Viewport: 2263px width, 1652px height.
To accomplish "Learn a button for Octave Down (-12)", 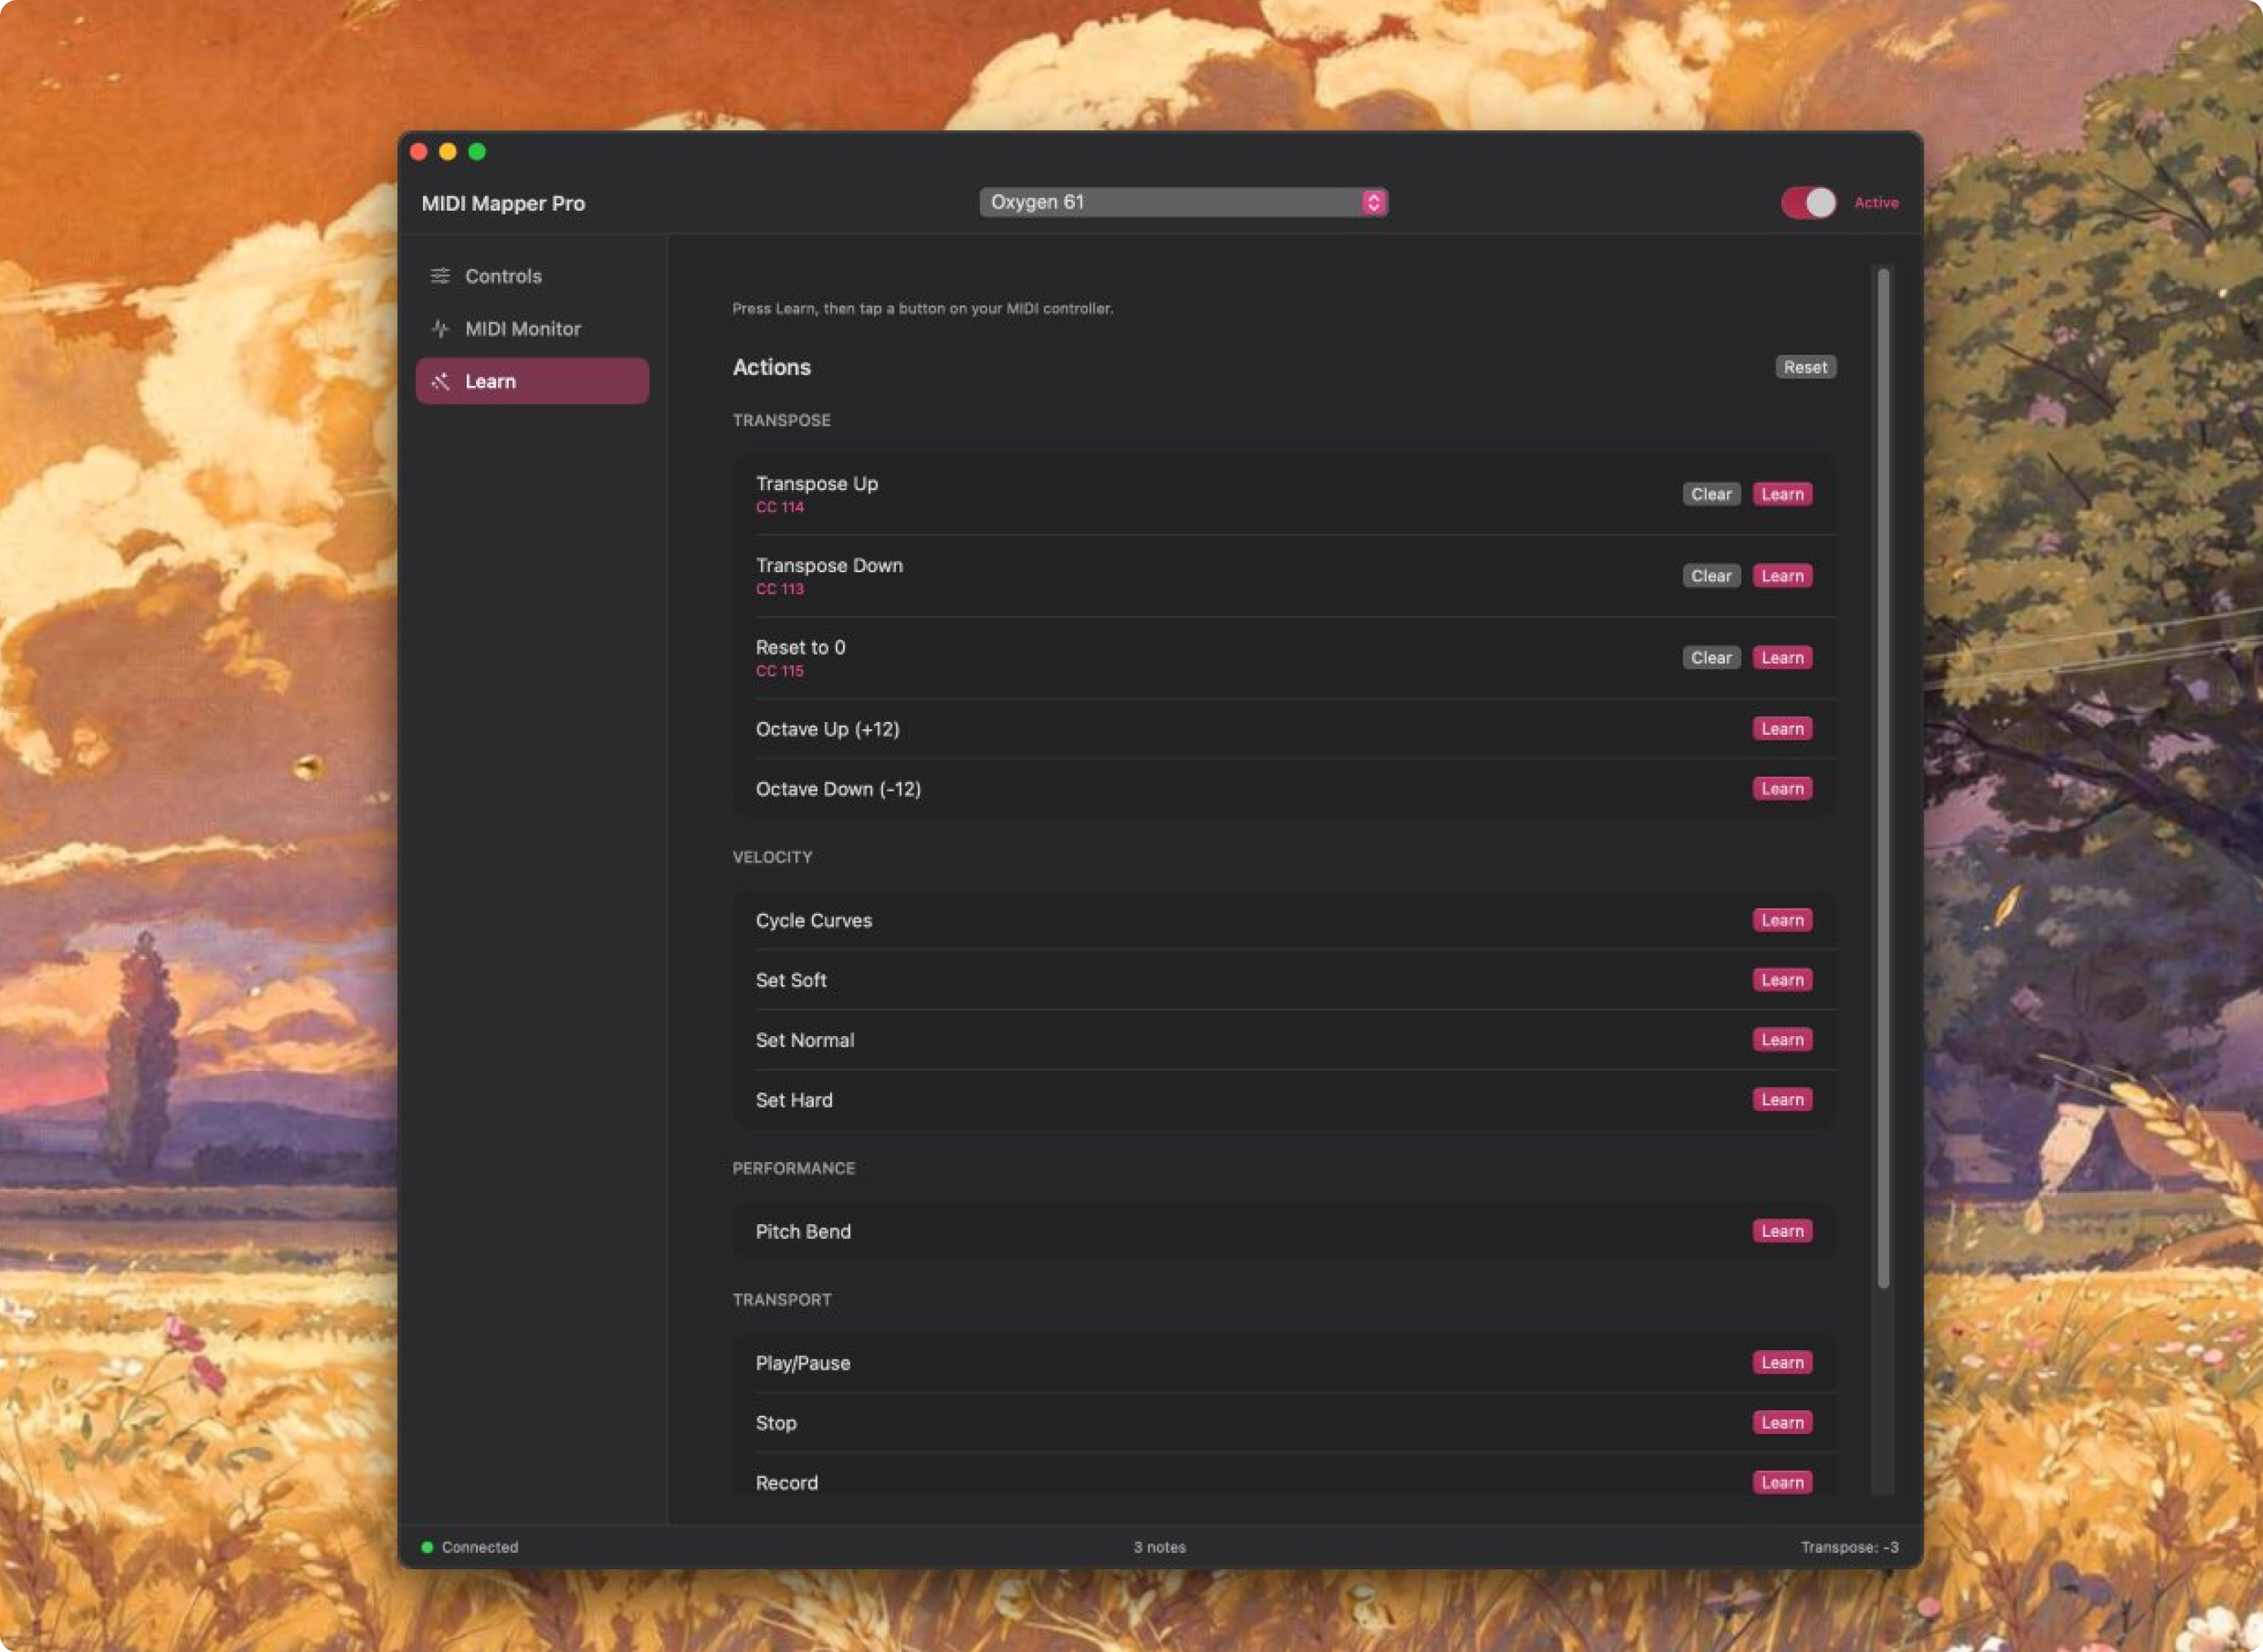I will [x=1783, y=788].
